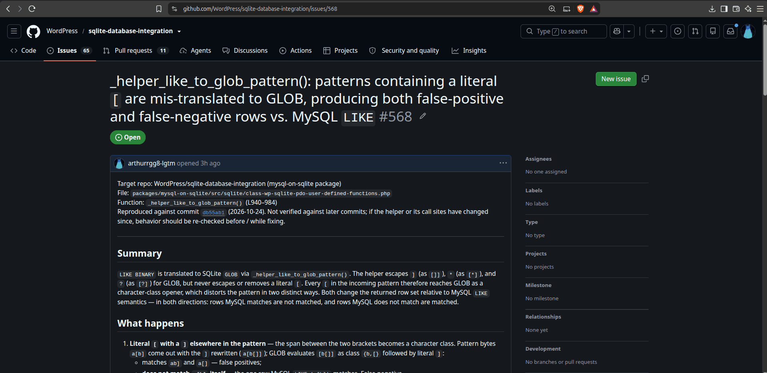Switch to the Code tab

tap(23, 51)
